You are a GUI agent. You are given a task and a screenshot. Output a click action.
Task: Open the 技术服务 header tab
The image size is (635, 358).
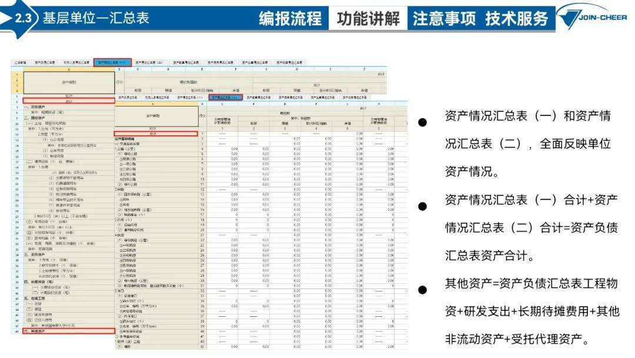click(x=516, y=18)
